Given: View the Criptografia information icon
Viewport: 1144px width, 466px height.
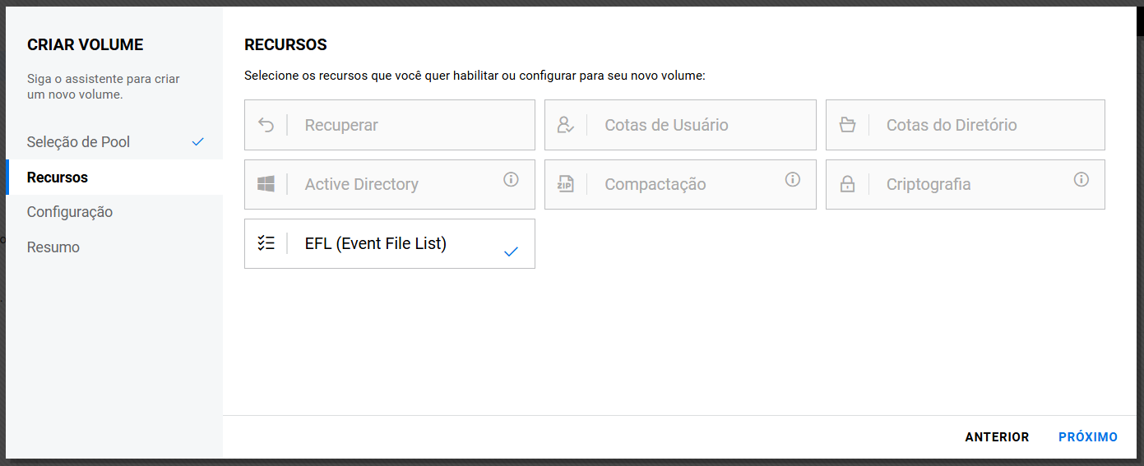Looking at the screenshot, I should tap(1081, 179).
